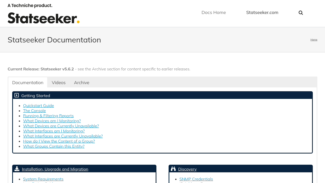Open What Devices am I Monitoring?

tap(52, 121)
